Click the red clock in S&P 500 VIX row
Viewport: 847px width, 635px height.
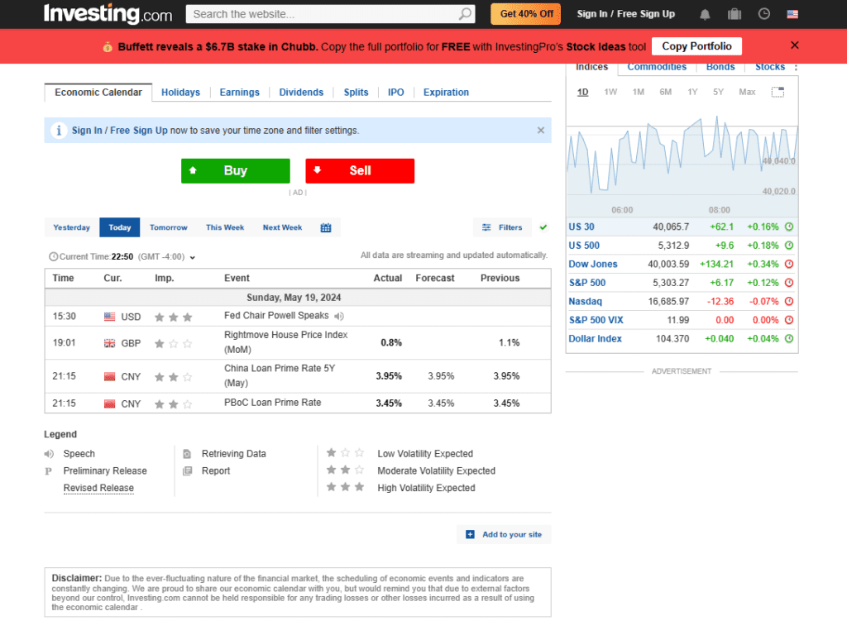788,320
